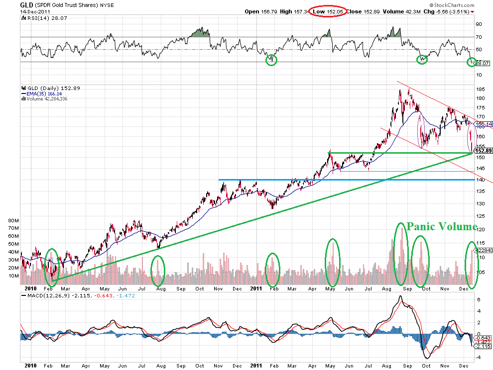Click 2011 on the MACD time axis
This screenshot has height=370, width=493.
pyautogui.click(x=256, y=366)
